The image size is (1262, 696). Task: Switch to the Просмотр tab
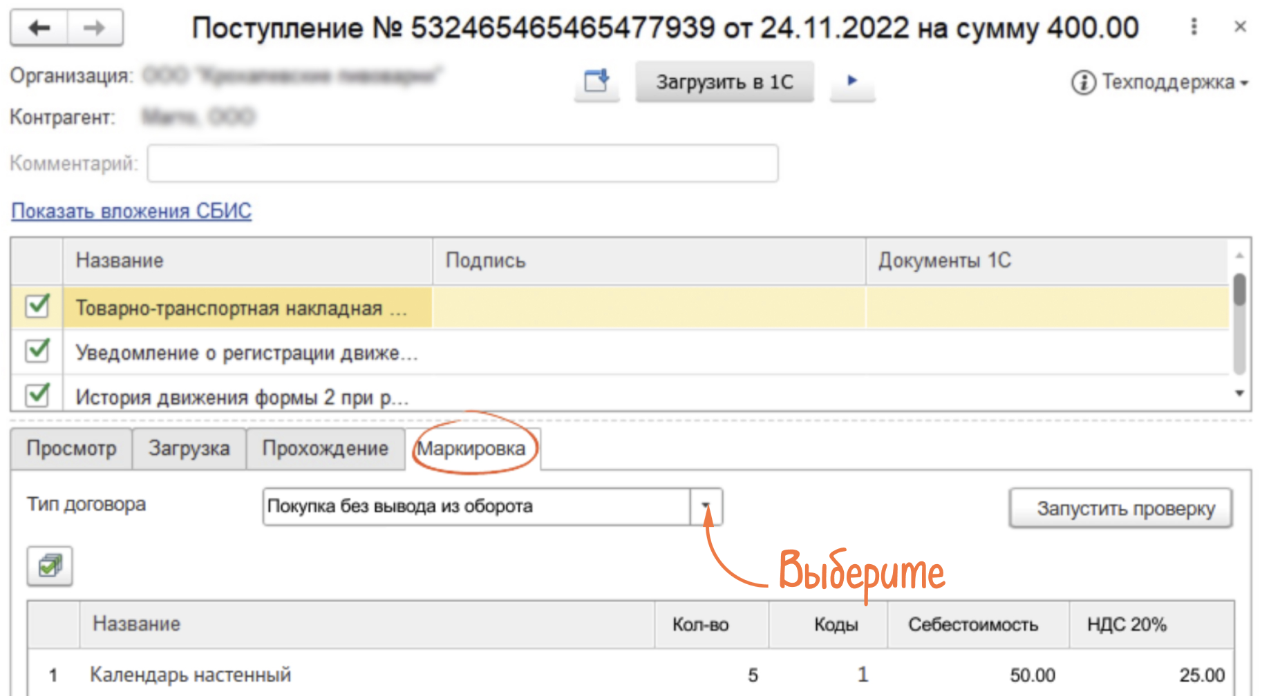[x=71, y=448]
